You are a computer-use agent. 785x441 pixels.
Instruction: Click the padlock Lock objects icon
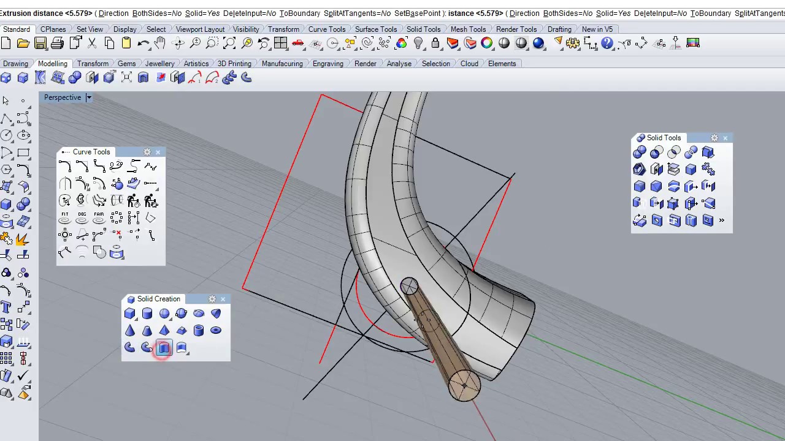pyautogui.click(x=435, y=43)
